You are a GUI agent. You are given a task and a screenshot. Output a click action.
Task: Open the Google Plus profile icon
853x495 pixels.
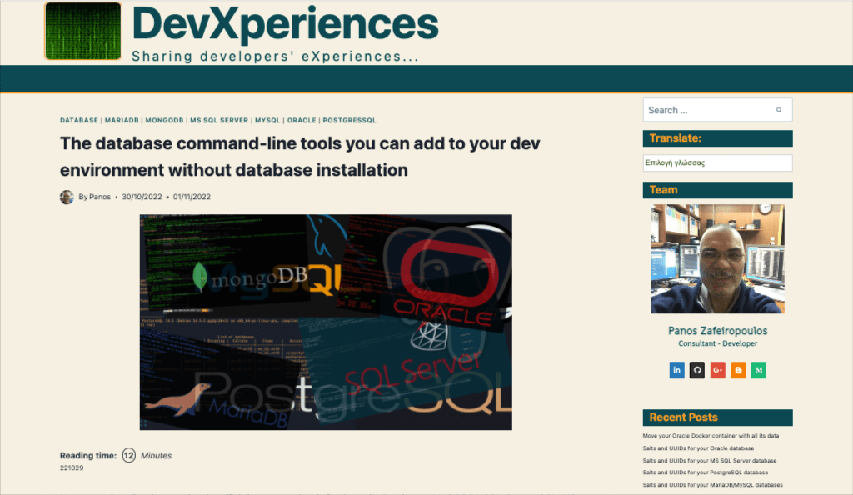[717, 370]
